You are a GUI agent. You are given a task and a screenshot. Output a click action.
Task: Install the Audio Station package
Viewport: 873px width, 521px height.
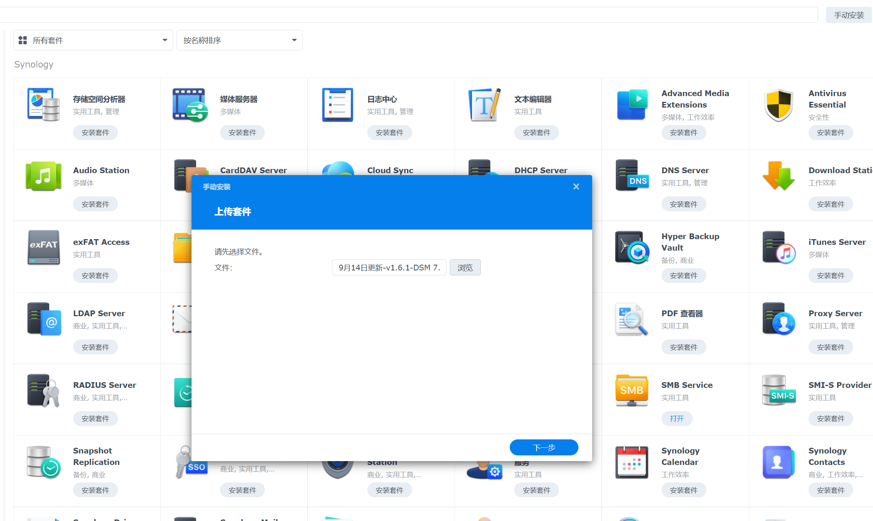(95, 204)
